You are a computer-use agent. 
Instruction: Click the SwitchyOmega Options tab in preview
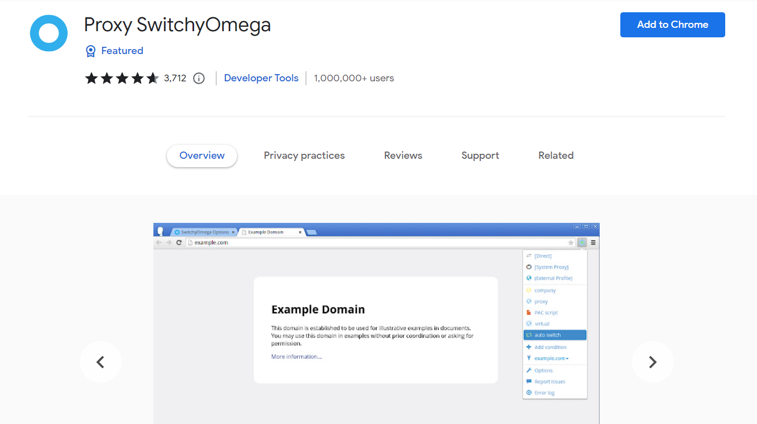coord(205,232)
